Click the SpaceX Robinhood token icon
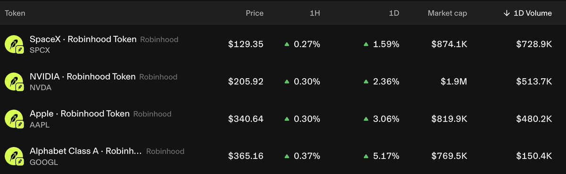 (x=14, y=44)
